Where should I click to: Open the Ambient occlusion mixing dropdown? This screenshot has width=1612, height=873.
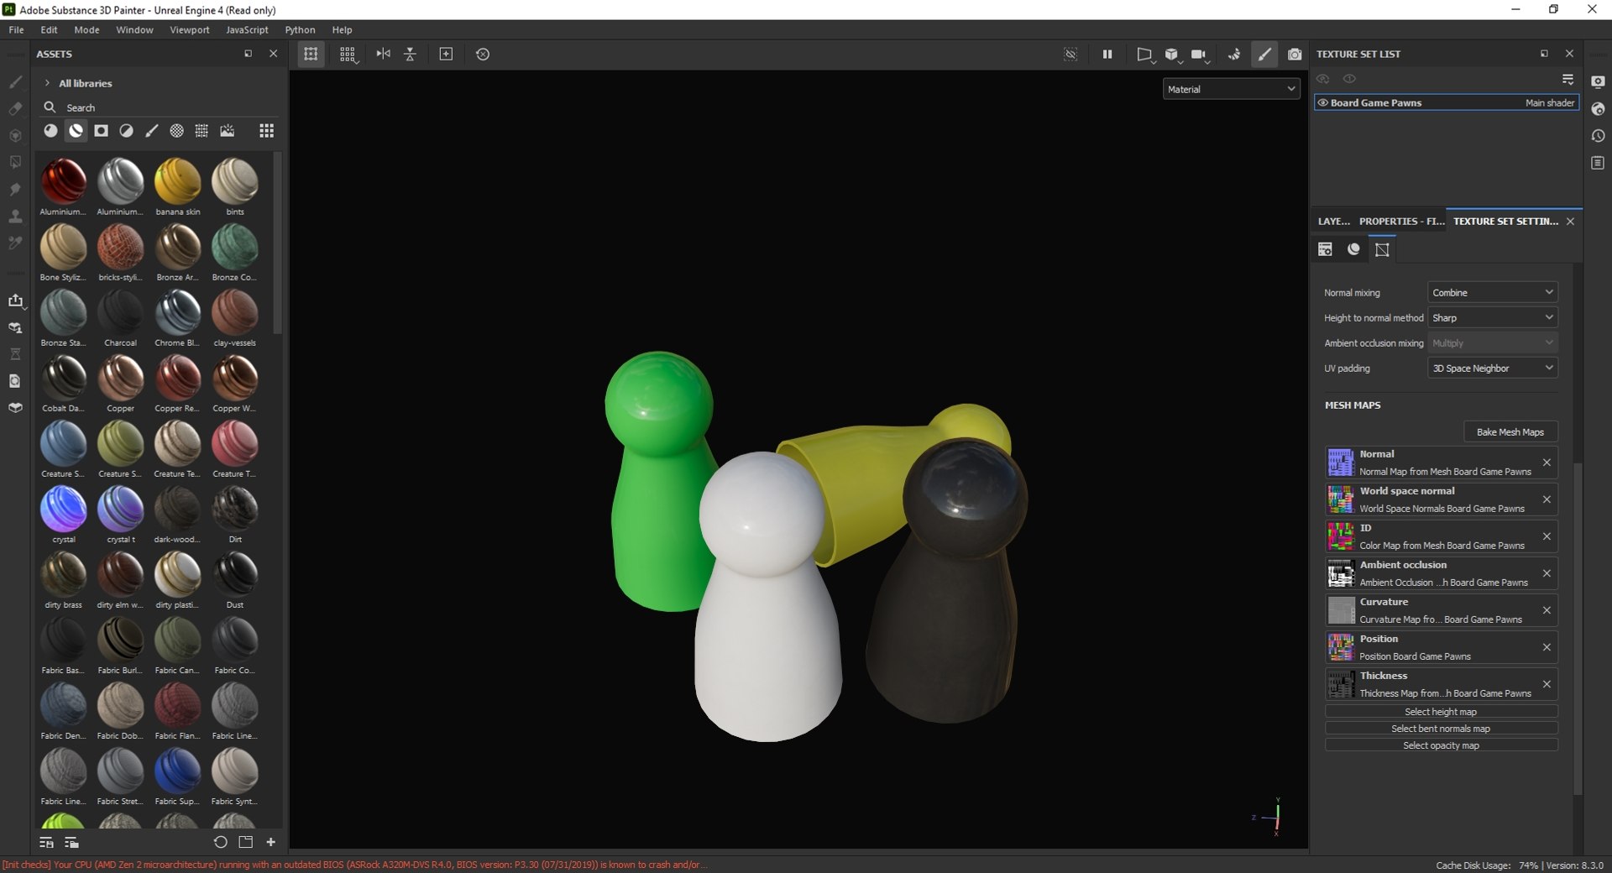[x=1493, y=342]
